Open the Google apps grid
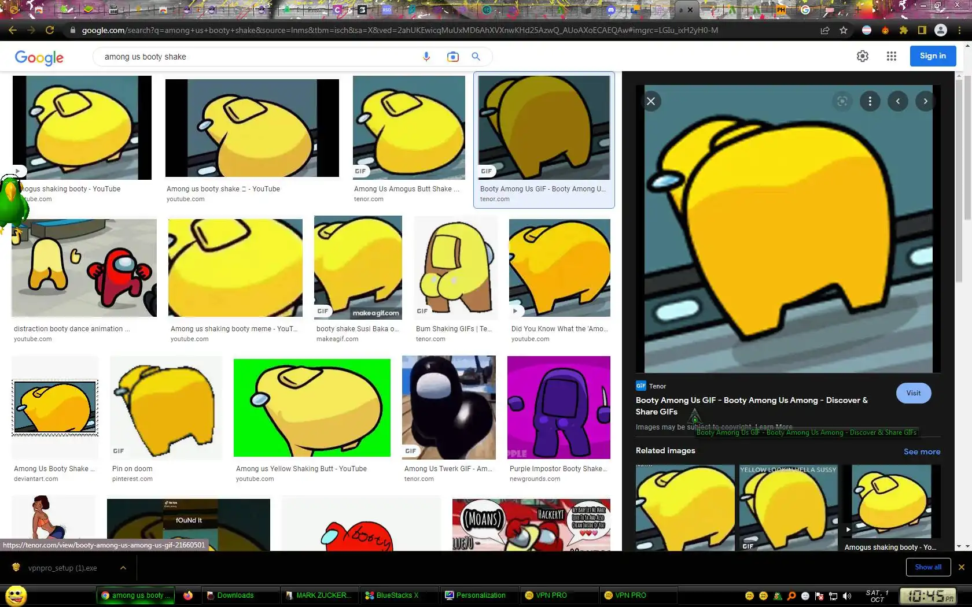 tap(892, 56)
